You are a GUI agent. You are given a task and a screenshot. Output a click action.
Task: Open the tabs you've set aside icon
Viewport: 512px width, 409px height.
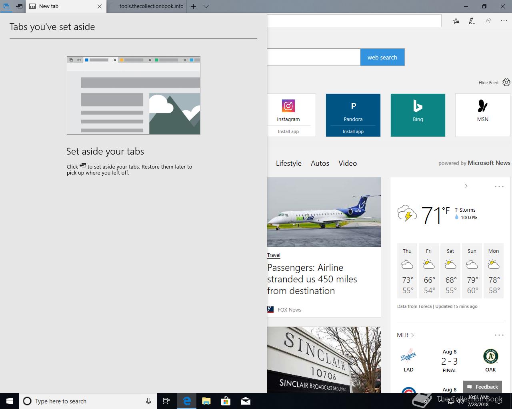point(6,6)
